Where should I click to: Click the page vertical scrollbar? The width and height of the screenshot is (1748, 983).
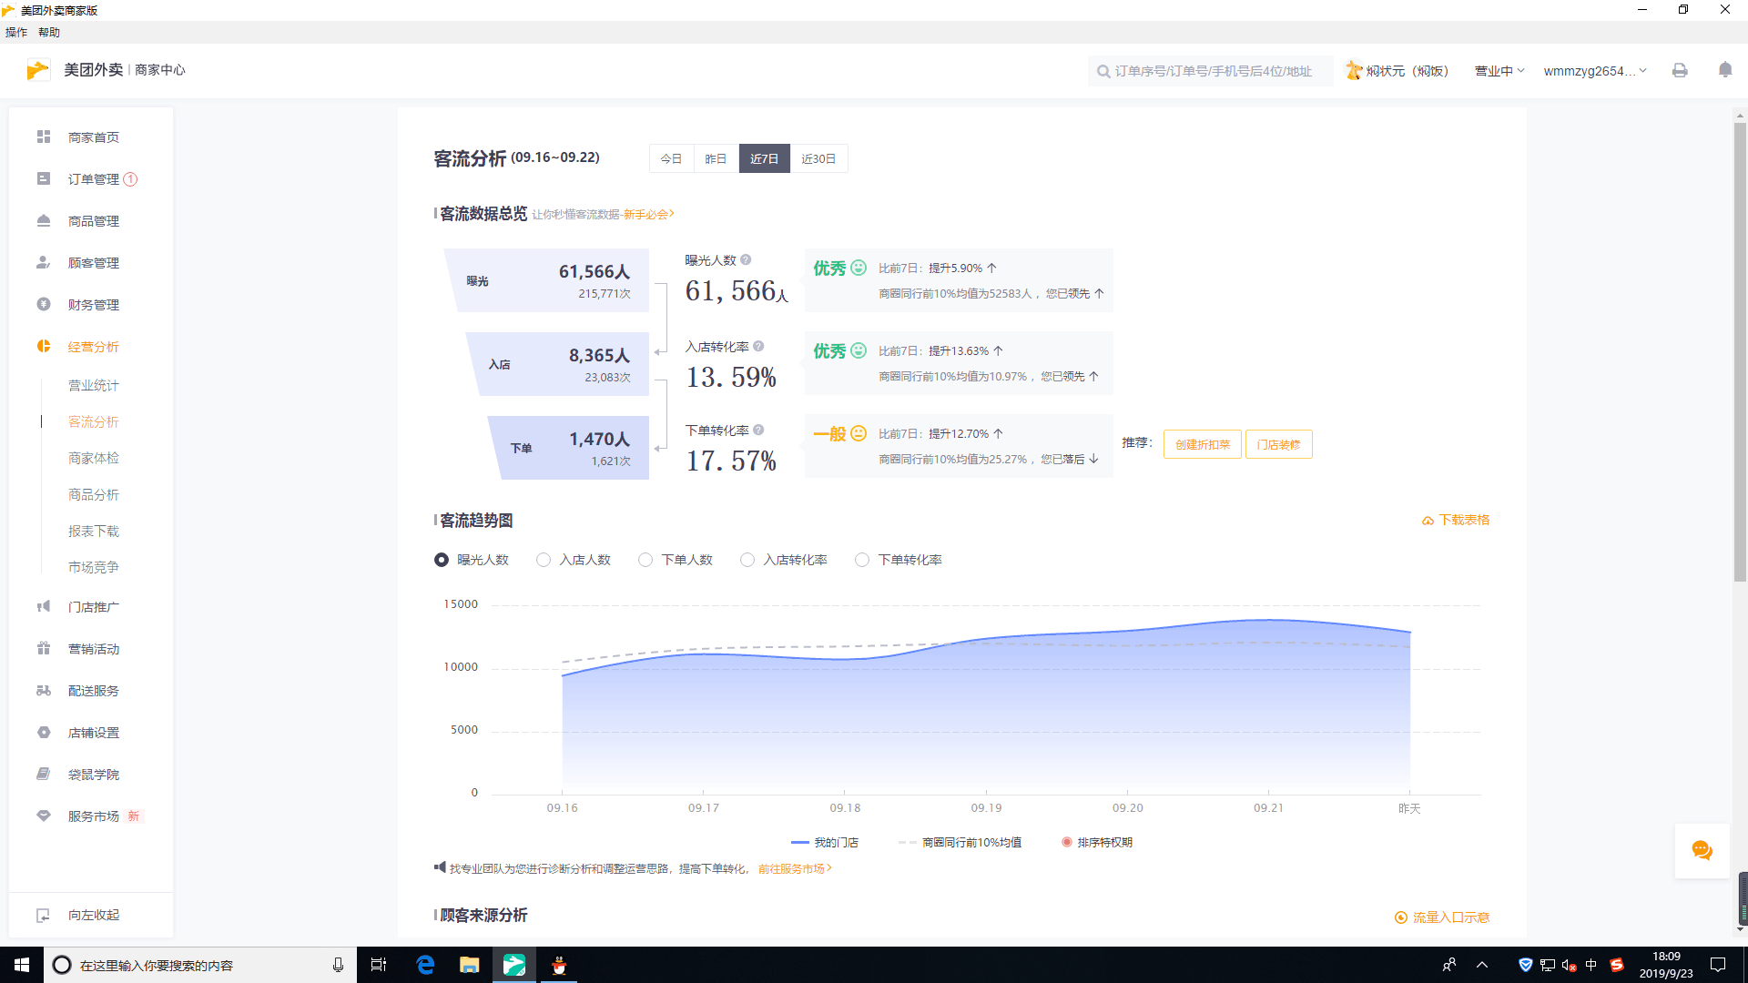1740,350
